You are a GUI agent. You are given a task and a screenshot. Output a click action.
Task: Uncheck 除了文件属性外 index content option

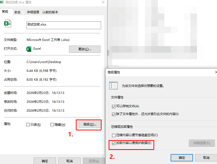pos(114,114)
